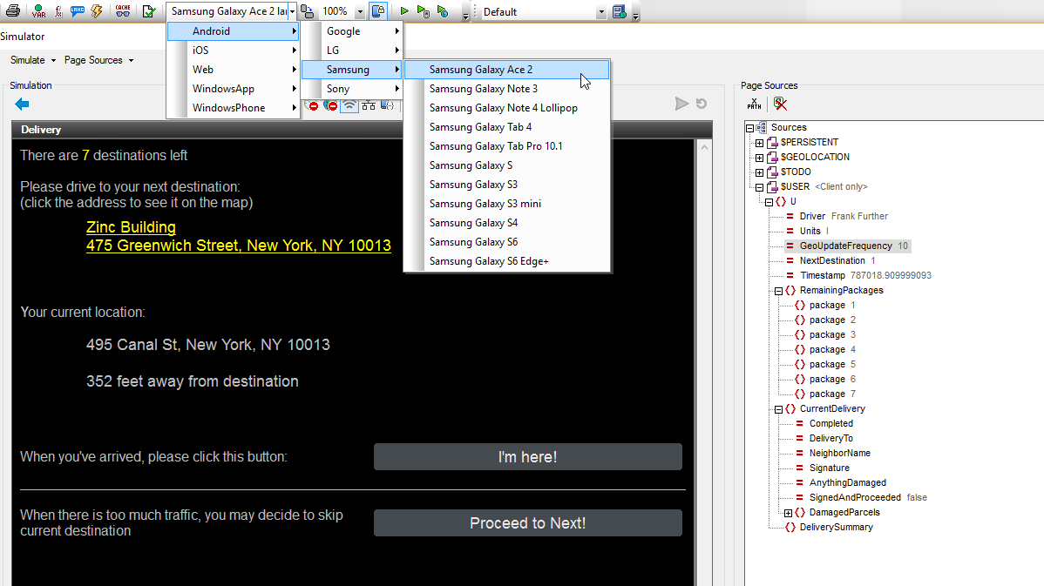Select the GeoUpdateFrequency tree item
The height and width of the screenshot is (586, 1044).
tap(846, 246)
